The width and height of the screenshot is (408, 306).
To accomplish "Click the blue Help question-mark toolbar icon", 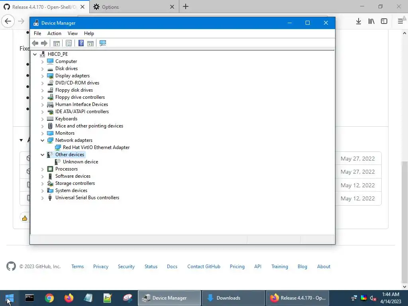I will (81, 43).
